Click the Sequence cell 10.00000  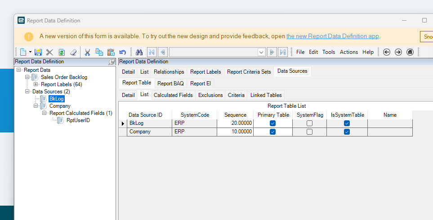(235, 132)
